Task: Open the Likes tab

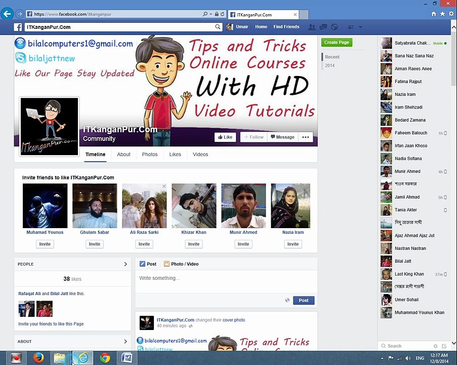Action: pos(175,155)
